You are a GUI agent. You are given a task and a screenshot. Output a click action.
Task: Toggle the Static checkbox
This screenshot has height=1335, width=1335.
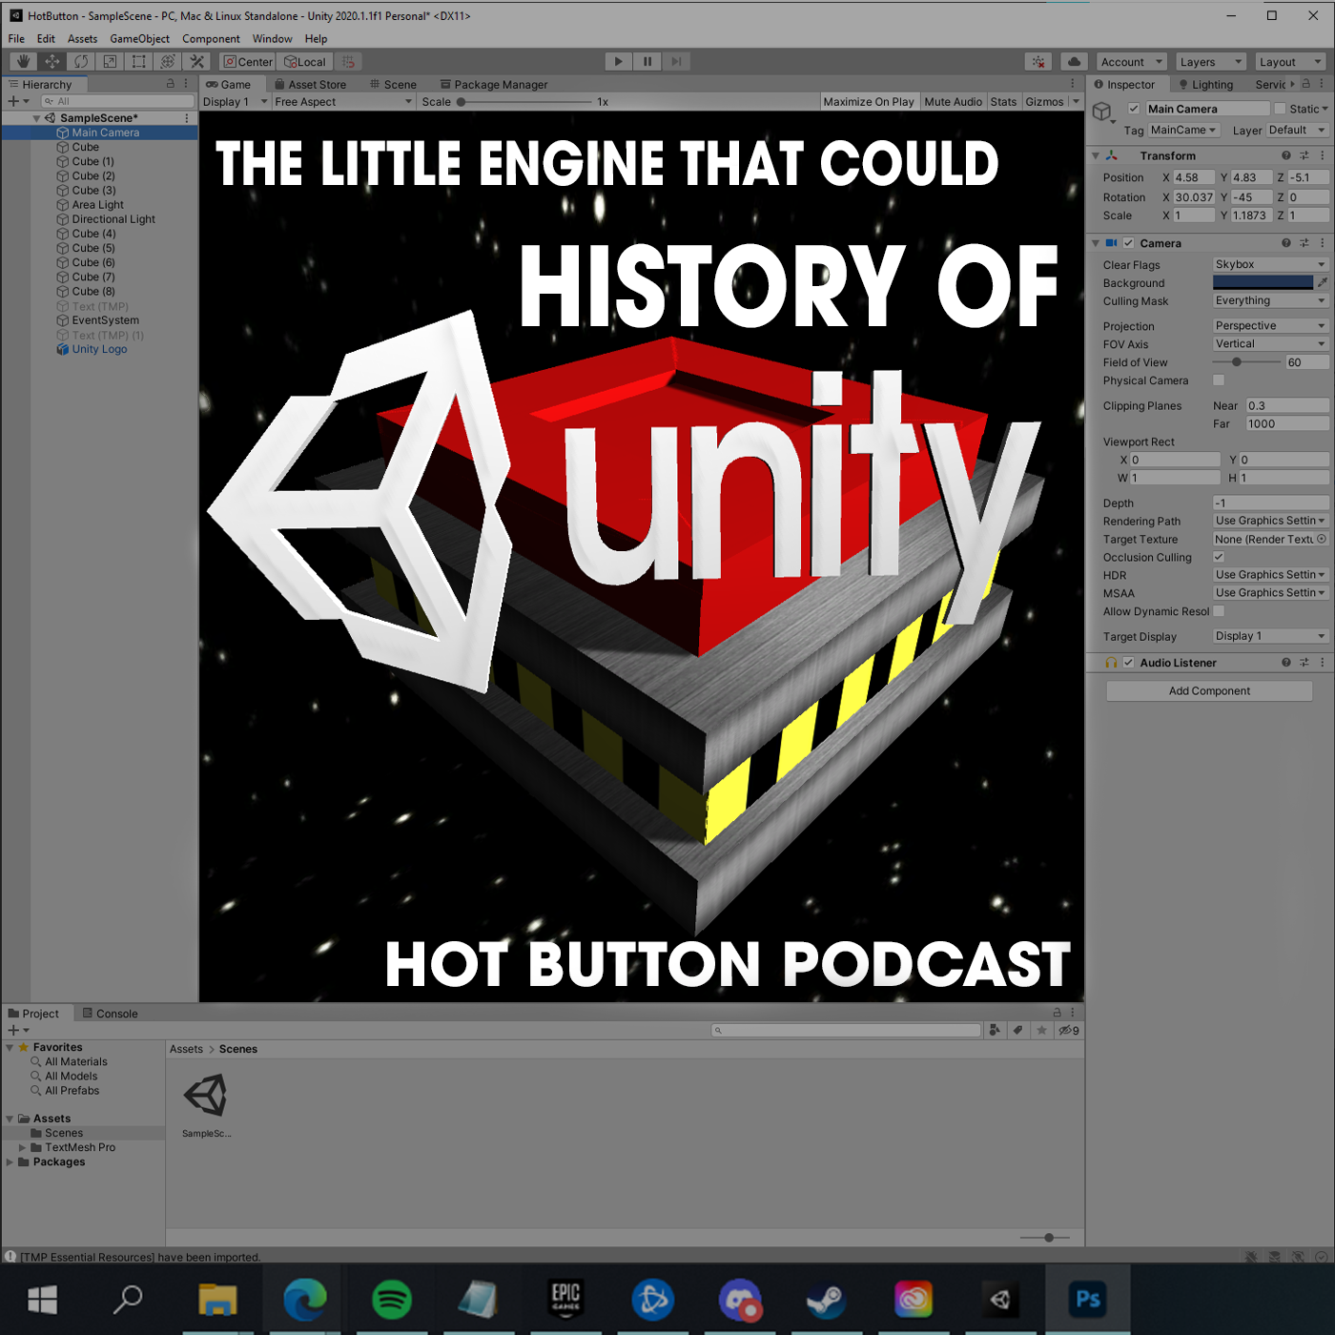pos(1280,109)
